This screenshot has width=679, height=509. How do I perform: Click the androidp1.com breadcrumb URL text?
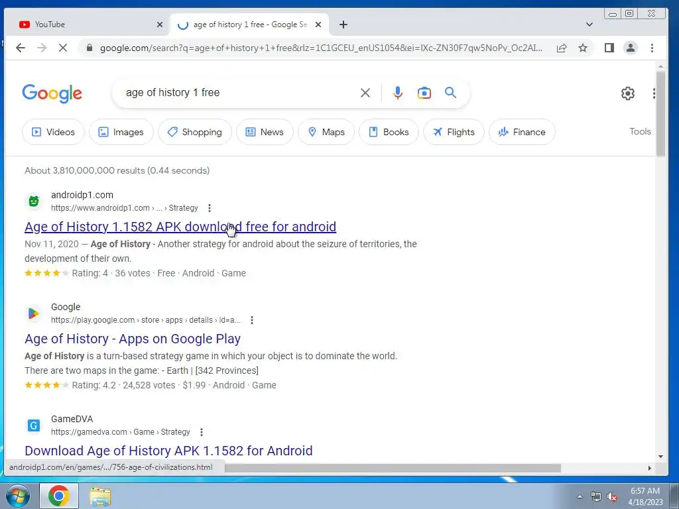click(x=124, y=208)
